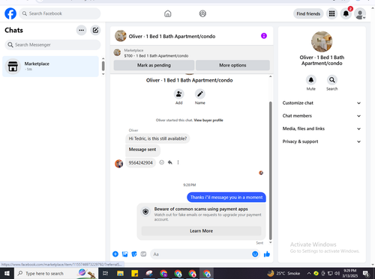
Task: Click the conversation scroll up arrow
Action: (270, 76)
